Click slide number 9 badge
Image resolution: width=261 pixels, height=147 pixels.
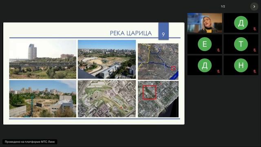(x=164, y=31)
